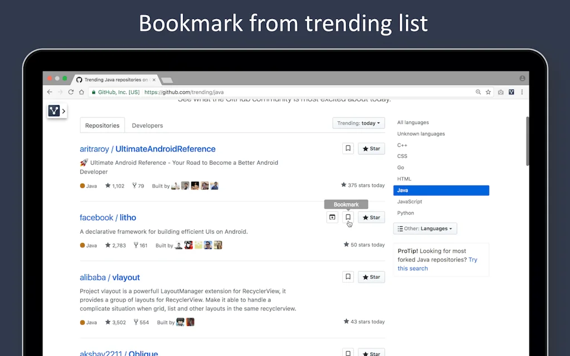This screenshot has width=570, height=356.
Task: Select JavaScript in language list
Action: pos(410,201)
